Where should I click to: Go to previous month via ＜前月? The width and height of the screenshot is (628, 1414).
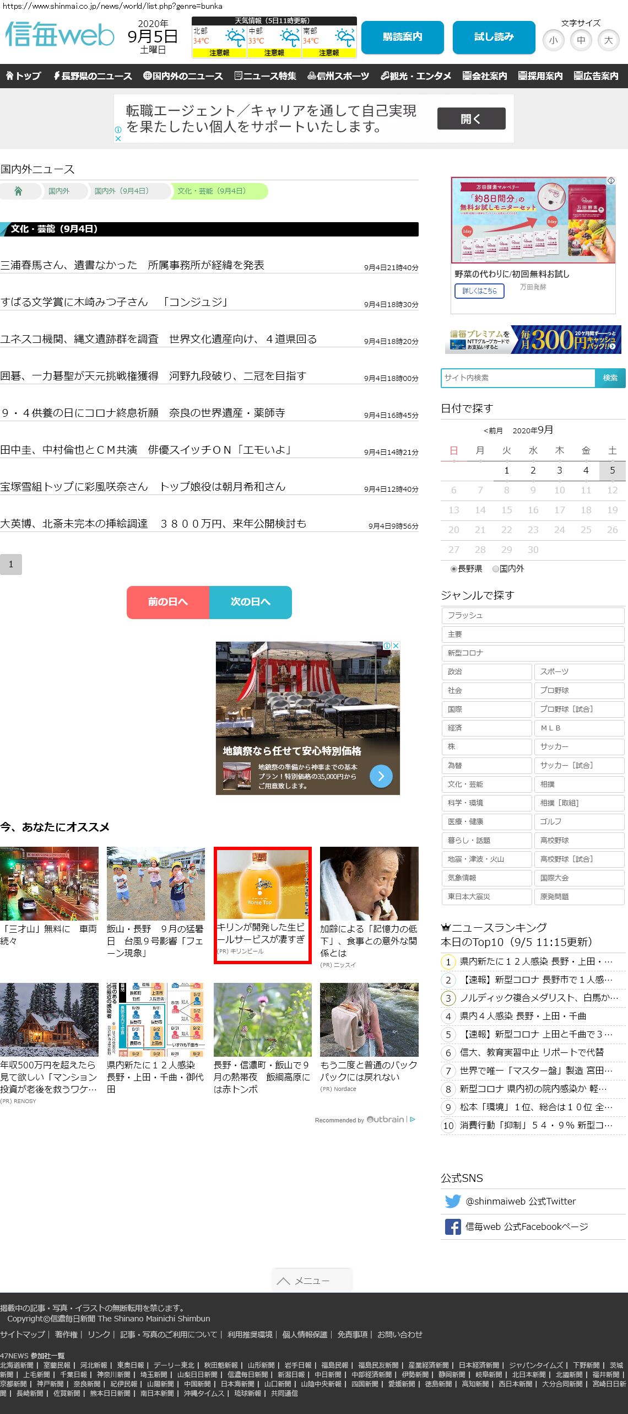click(493, 431)
